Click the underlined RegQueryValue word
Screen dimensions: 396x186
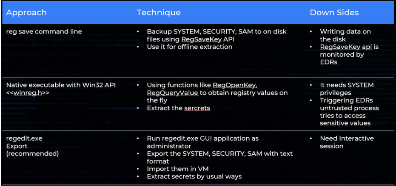point(167,93)
